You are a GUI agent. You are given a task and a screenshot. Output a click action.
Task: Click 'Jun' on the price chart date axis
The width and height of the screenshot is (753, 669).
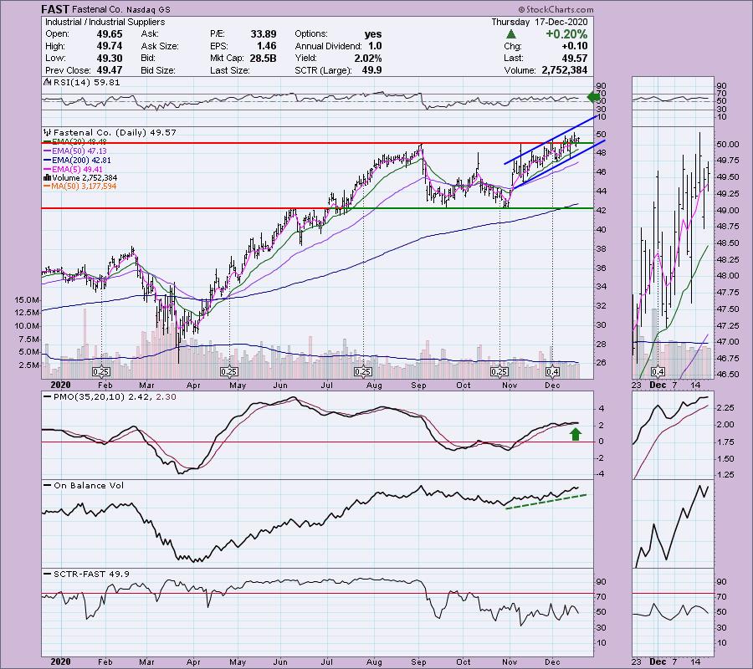click(x=280, y=386)
